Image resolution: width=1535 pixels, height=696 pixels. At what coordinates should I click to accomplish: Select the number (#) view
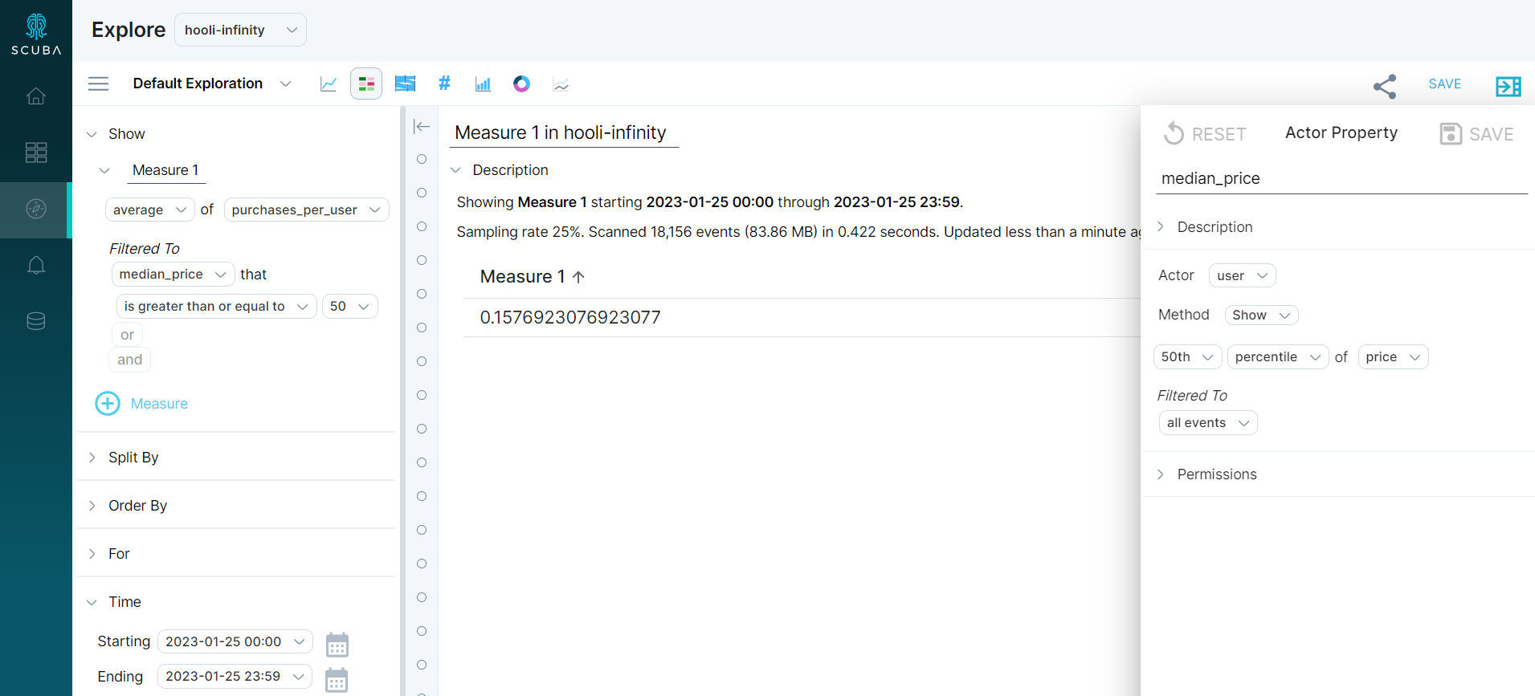[x=444, y=83]
